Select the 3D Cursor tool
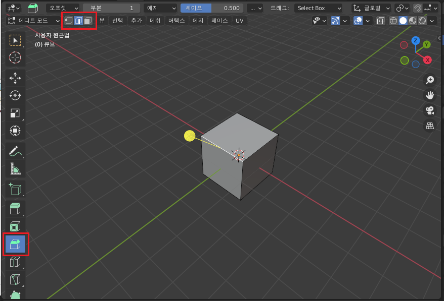This screenshot has height=301, width=444. [x=15, y=57]
